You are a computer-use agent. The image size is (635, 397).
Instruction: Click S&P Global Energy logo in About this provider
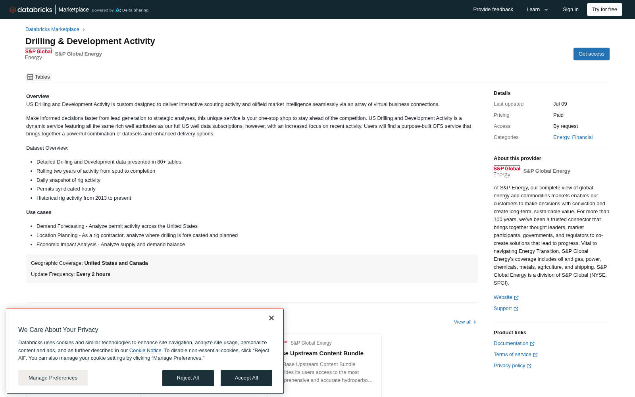507,171
